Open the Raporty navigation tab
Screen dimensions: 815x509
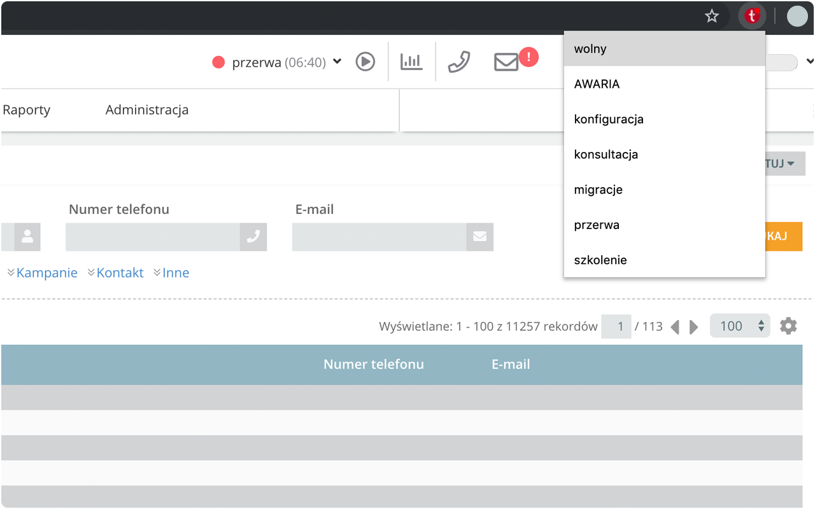26,109
